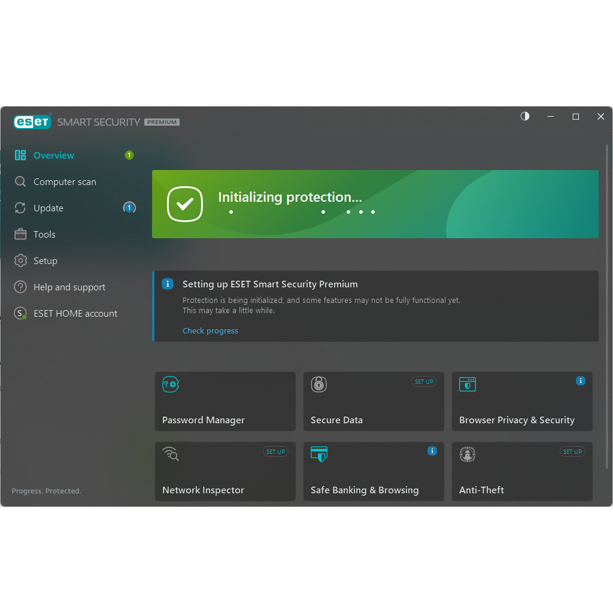Click SET UP button on Network Inspector
The image size is (613, 613).
pyautogui.click(x=275, y=451)
